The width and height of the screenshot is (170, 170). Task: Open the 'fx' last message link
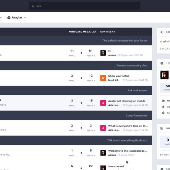109,51
